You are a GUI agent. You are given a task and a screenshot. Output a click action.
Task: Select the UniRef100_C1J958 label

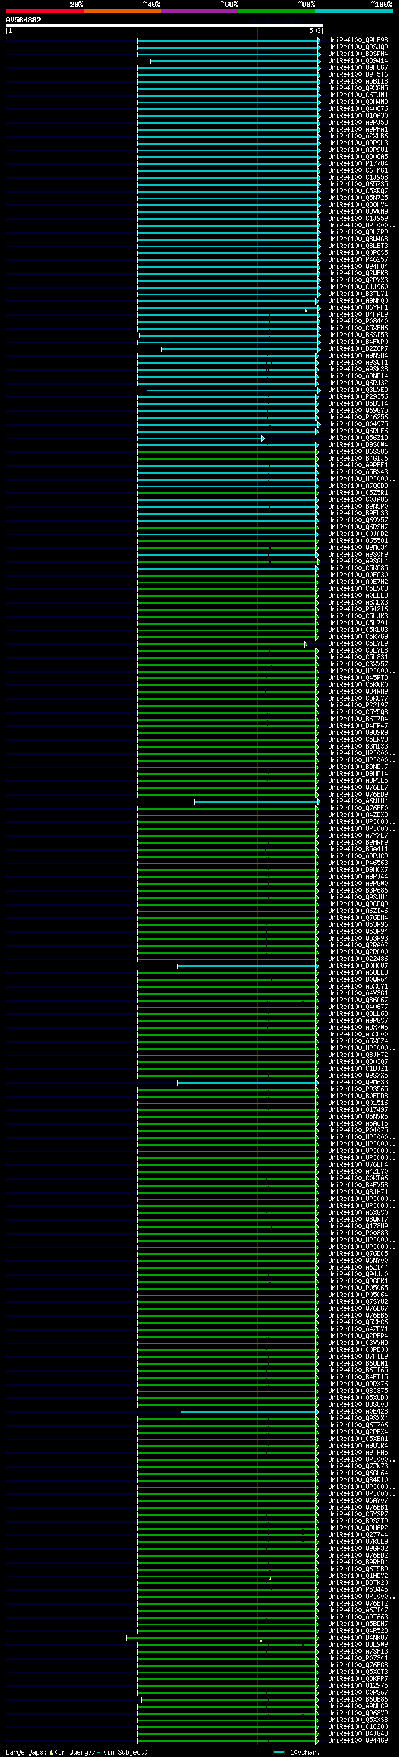pos(358,178)
